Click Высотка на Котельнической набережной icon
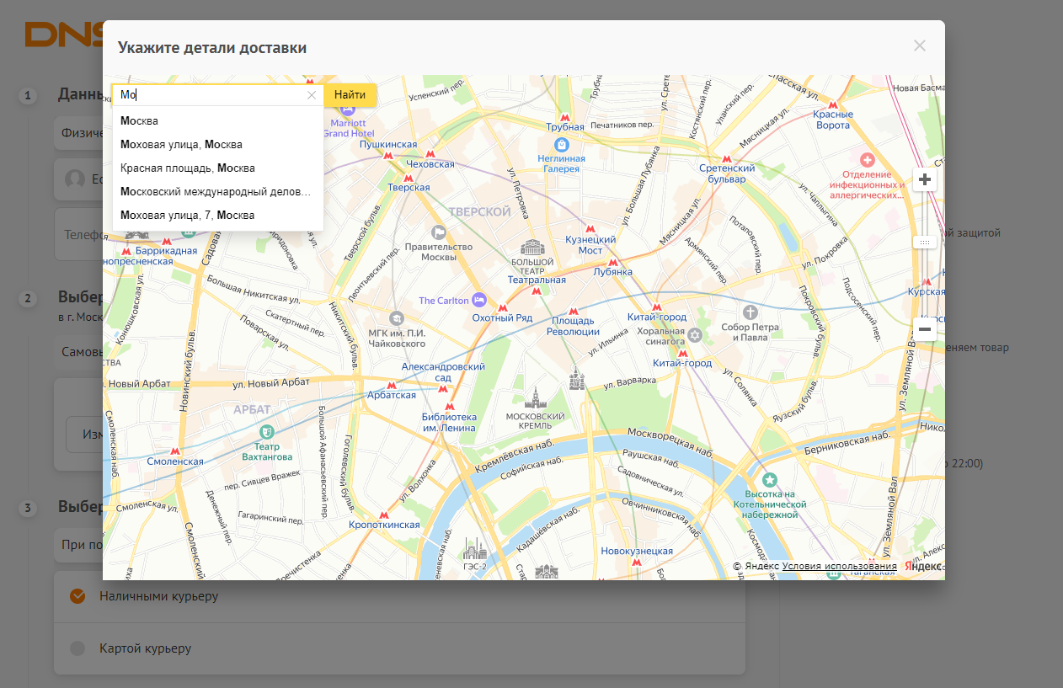The image size is (1063, 688). (x=770, y=479)
